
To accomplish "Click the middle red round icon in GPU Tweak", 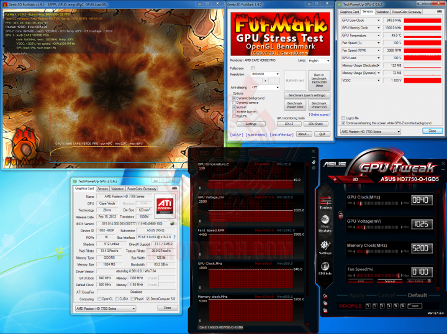I will click(325, 304).
